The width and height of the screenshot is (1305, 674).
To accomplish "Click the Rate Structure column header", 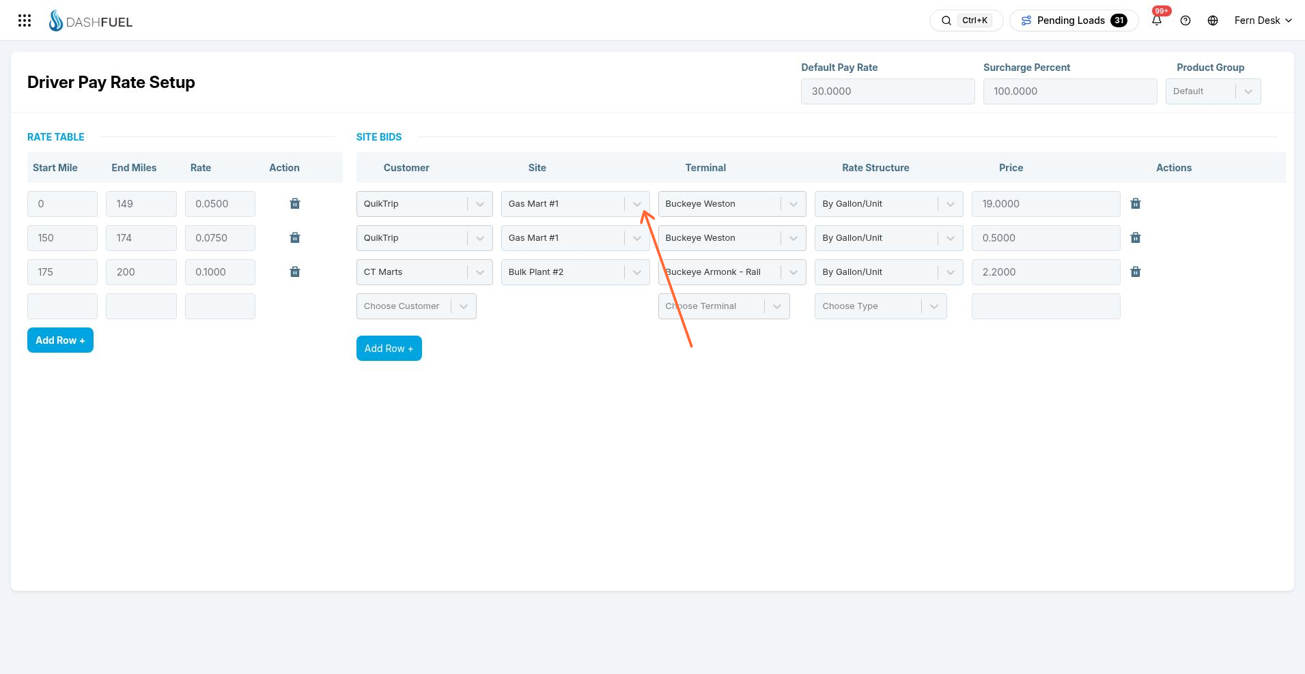I will pos(875,168).
